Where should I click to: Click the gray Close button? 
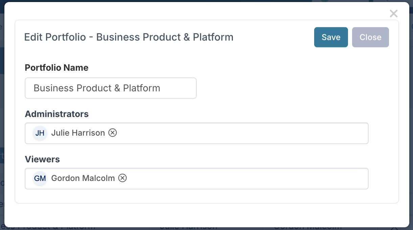370,37
